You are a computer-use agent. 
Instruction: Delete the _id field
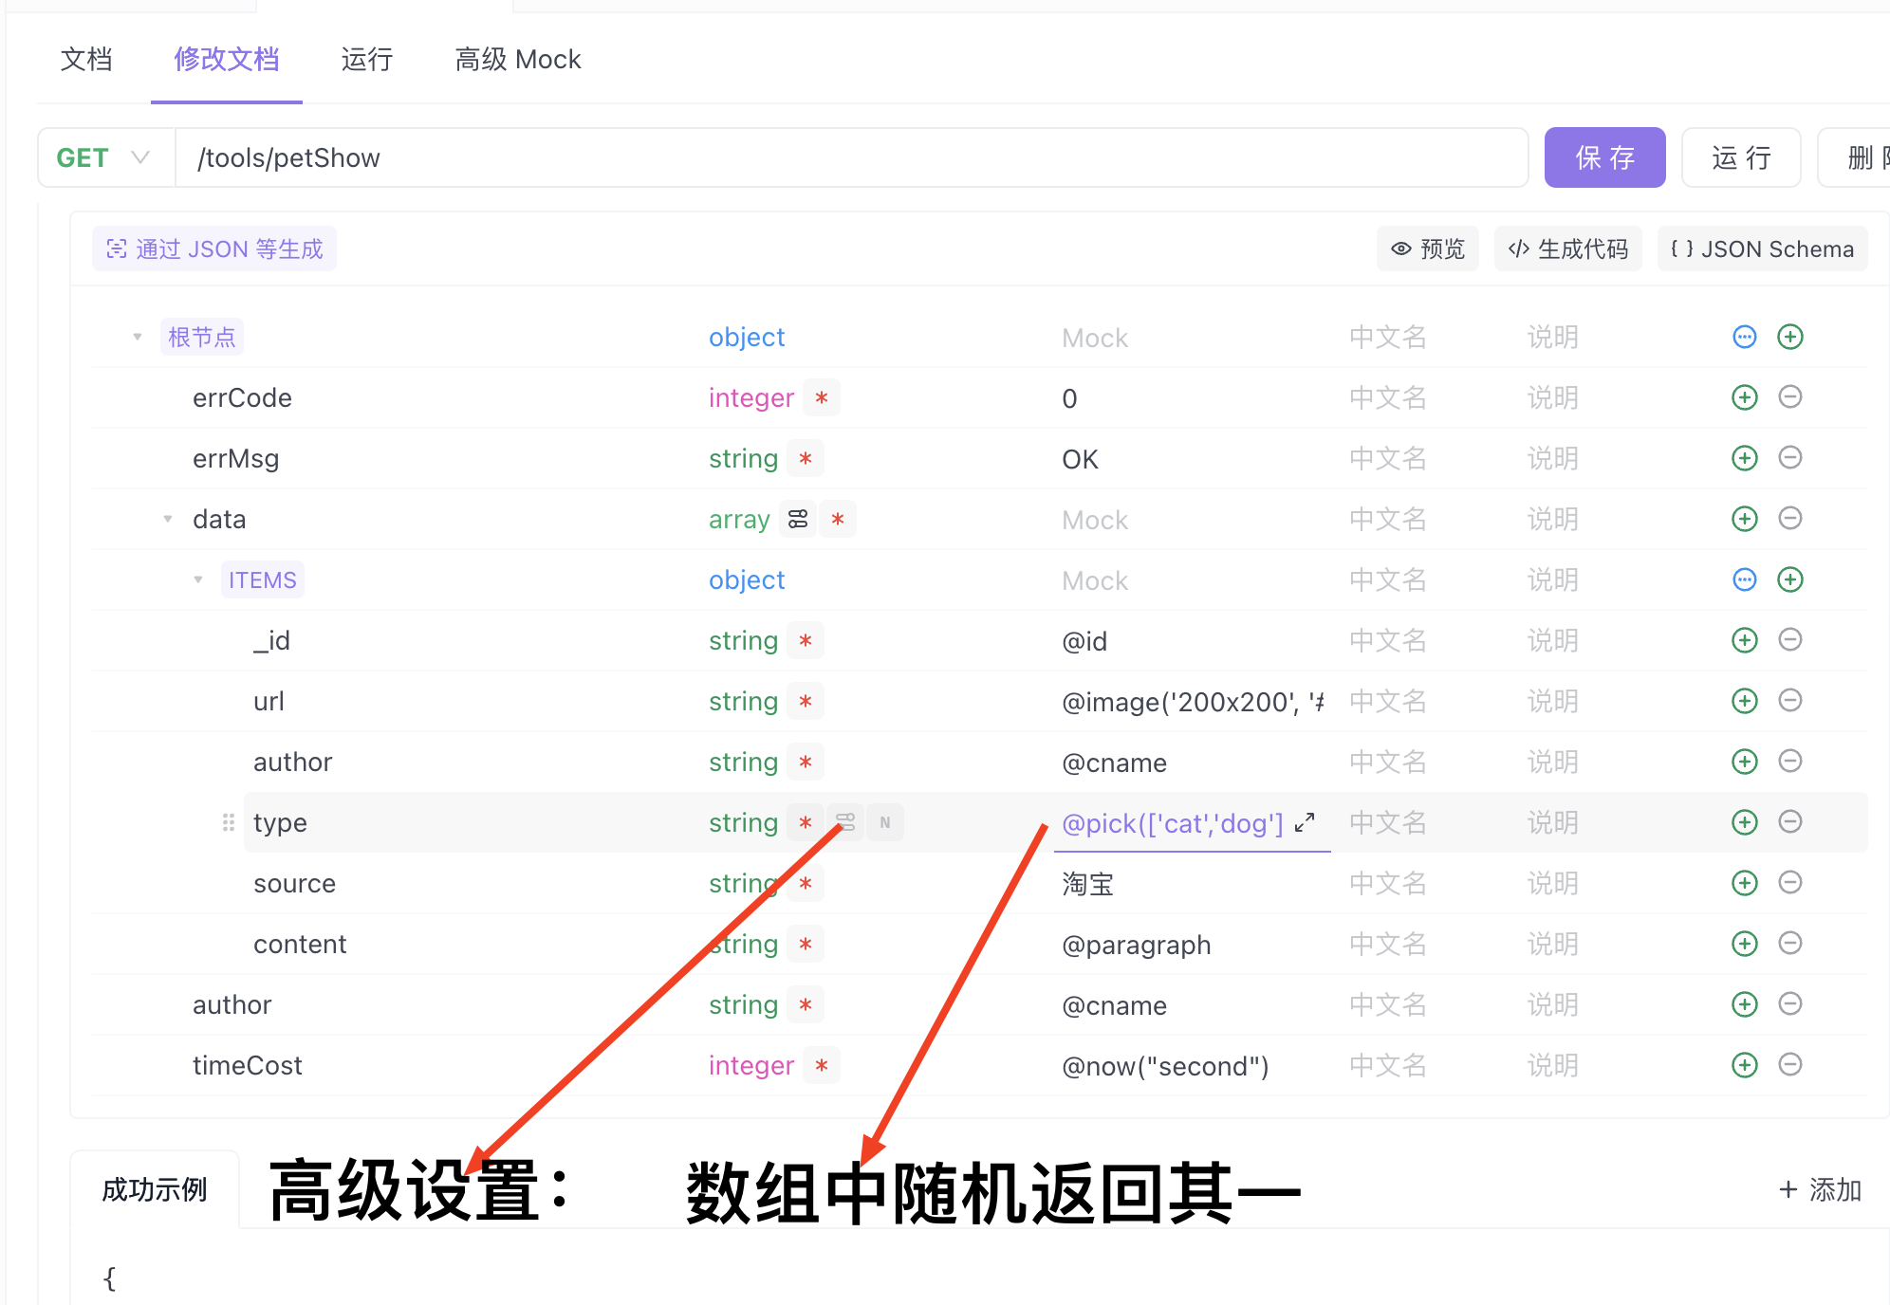pos(1789,640)
